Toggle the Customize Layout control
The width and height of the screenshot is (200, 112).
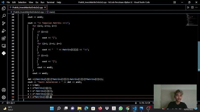(x=174, y=2)
